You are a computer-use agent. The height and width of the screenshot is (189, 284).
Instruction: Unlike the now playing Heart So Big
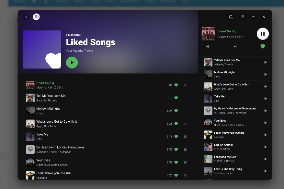(x=263, y=47)
